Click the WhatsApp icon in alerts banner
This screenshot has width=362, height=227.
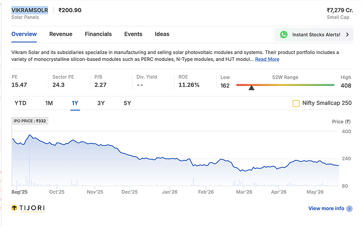283,35
